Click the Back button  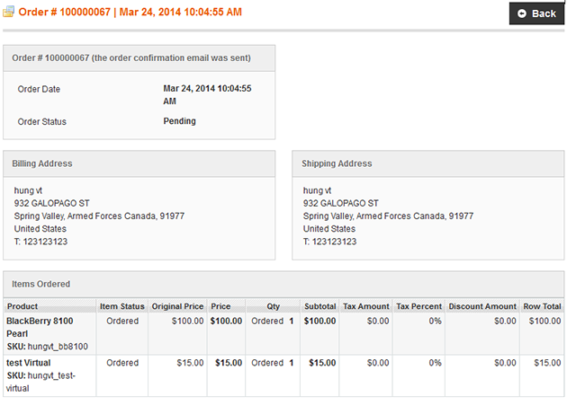tap(536, 13)
